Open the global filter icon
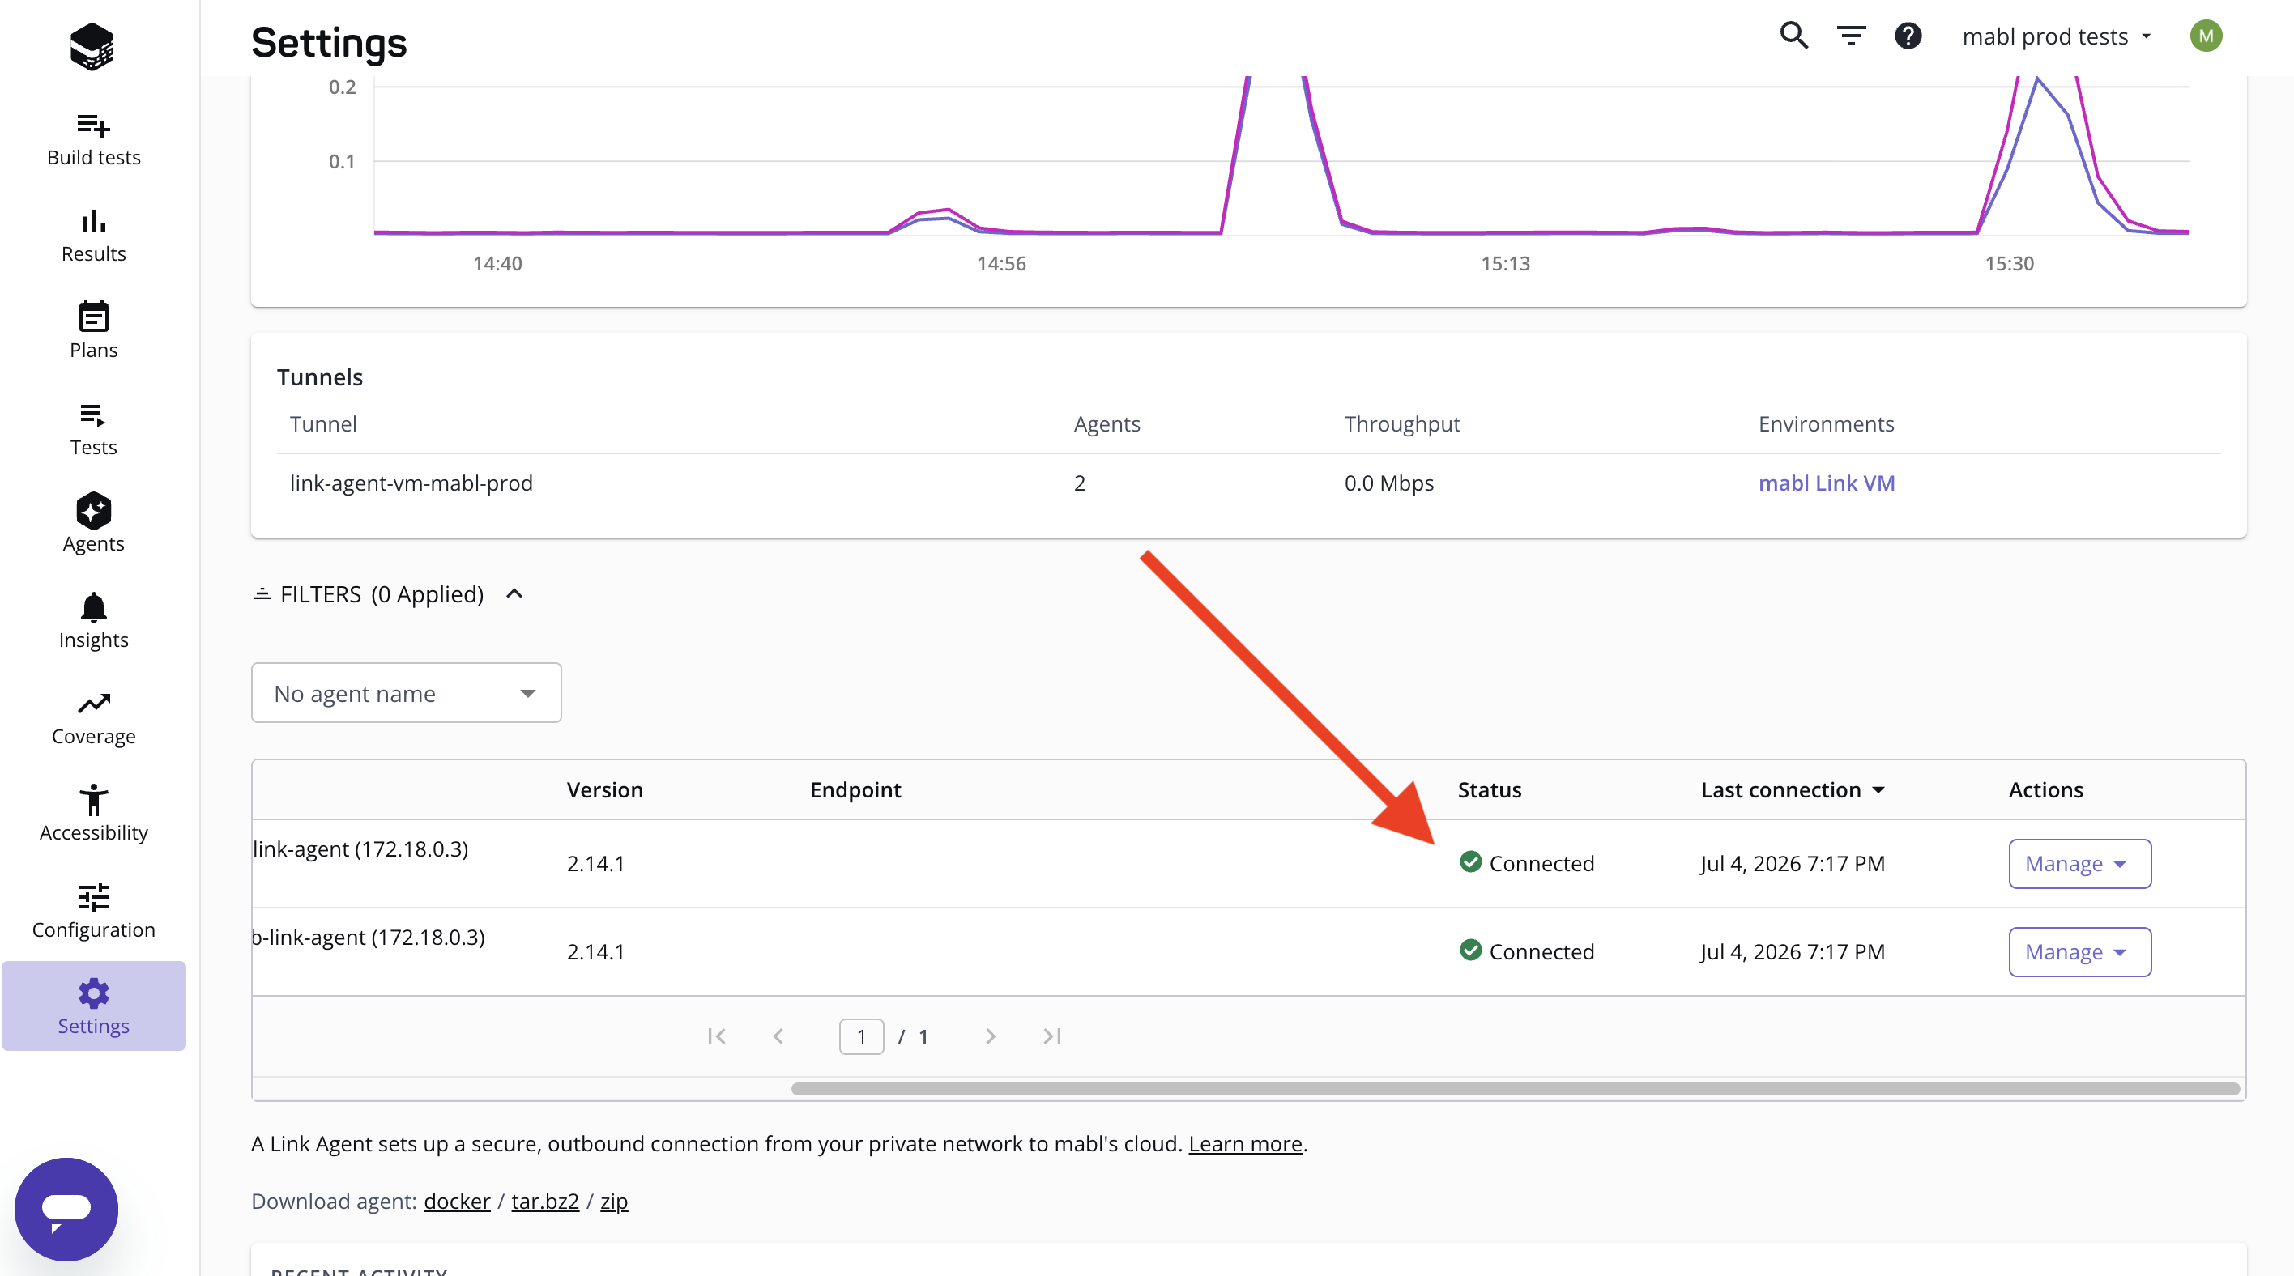The height and width of the screenshot is (1276, 2294). [x=1851, y=36]
